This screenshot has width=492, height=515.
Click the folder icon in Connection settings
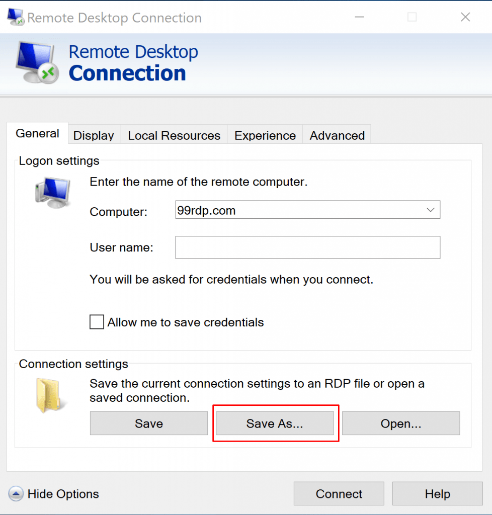tap(49, 395)
